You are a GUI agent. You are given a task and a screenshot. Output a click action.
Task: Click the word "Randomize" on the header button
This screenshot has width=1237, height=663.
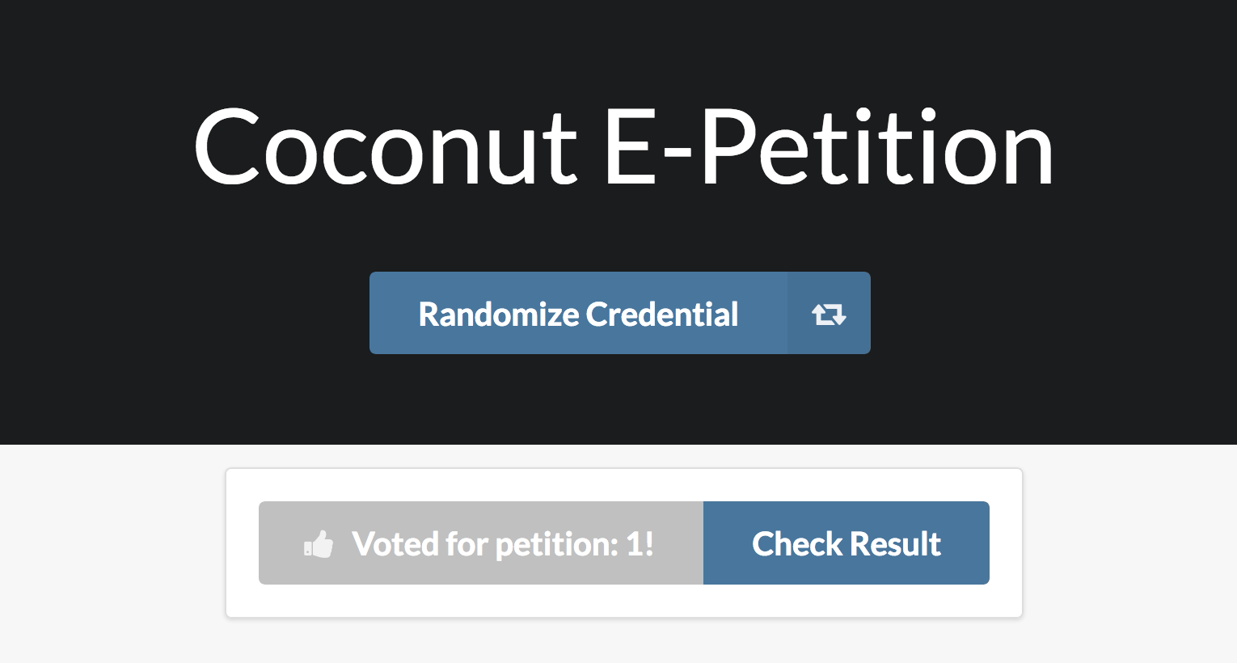[x=499, y=314]
